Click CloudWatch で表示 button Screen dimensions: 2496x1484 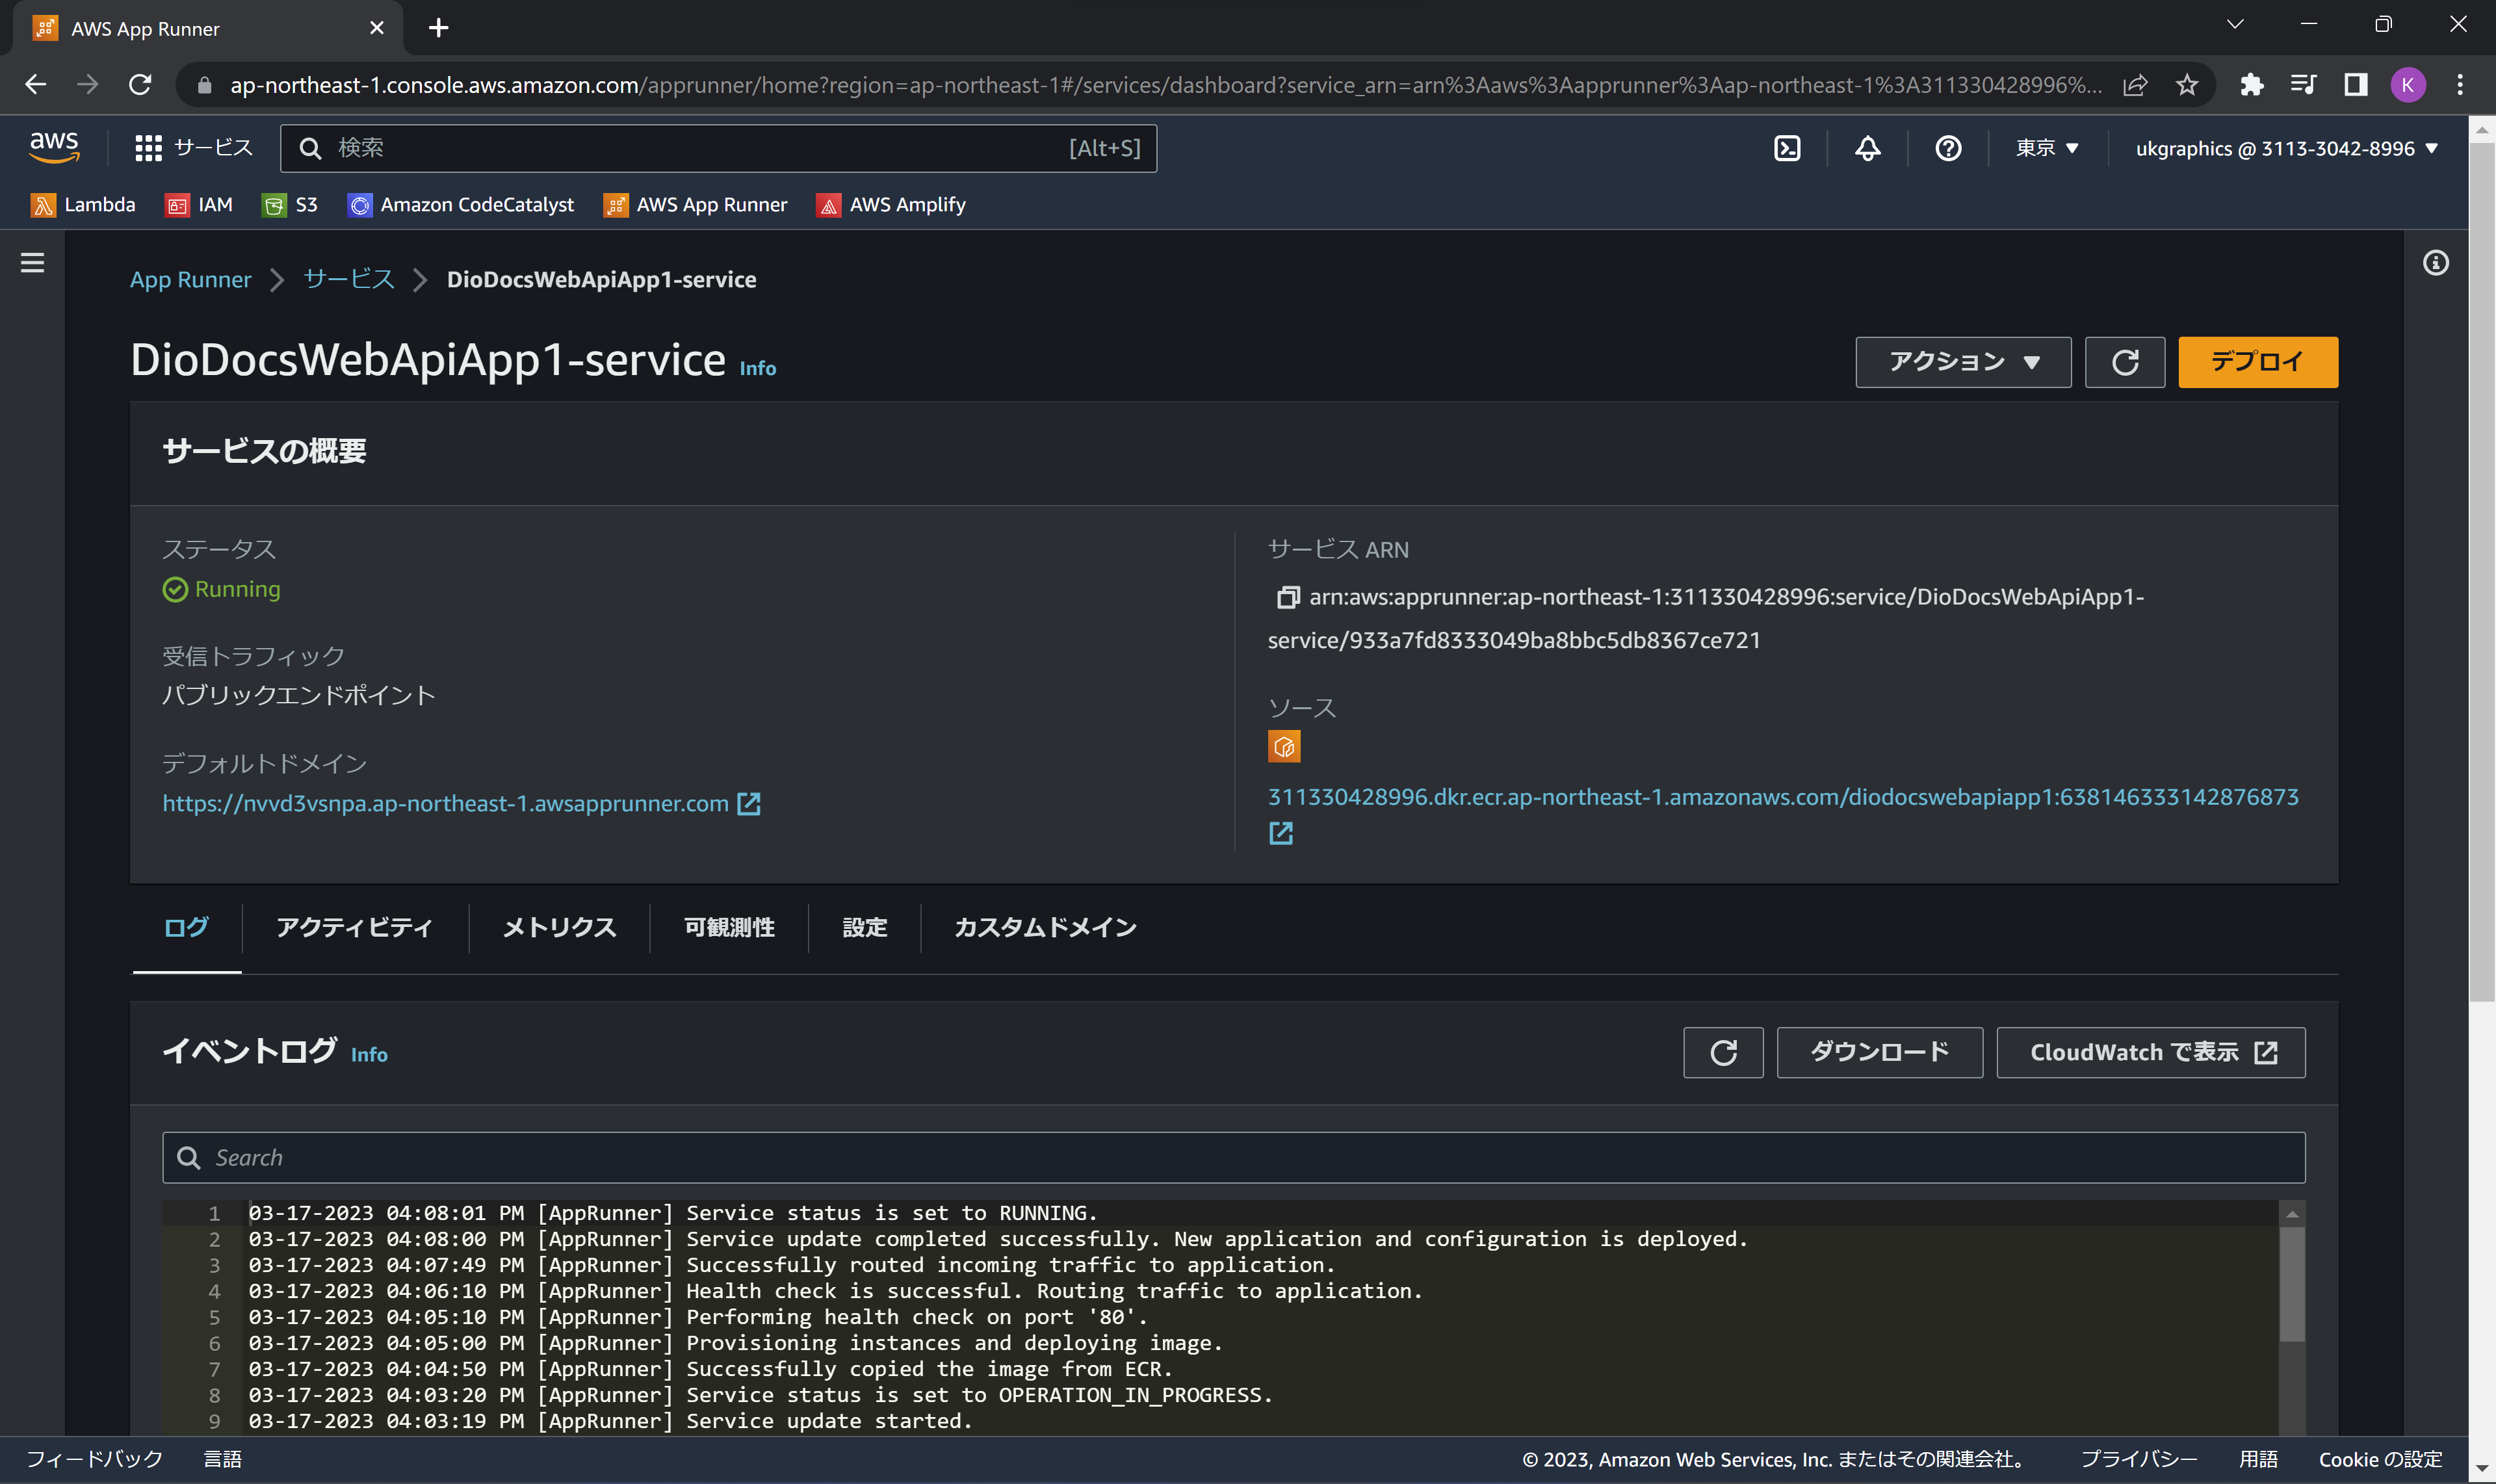click(x=2150, y=1052)
